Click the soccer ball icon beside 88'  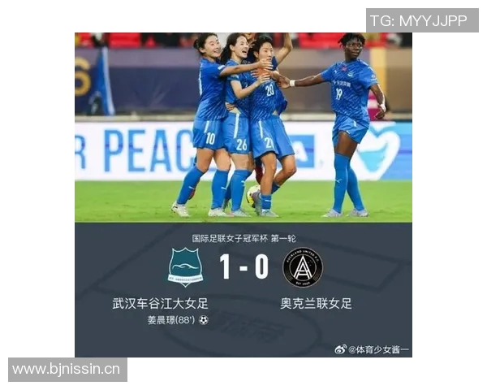tap(204, 319)
